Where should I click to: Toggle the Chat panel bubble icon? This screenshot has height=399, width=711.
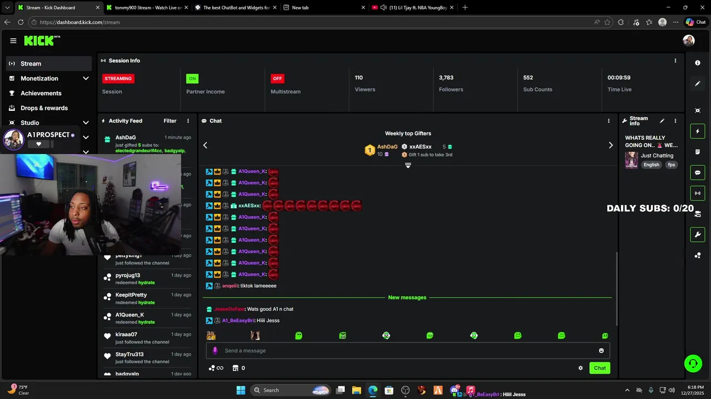pyautogui.click(x=698, y=172)
